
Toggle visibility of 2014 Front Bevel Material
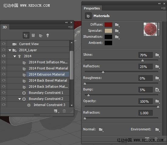pos(4,68)
